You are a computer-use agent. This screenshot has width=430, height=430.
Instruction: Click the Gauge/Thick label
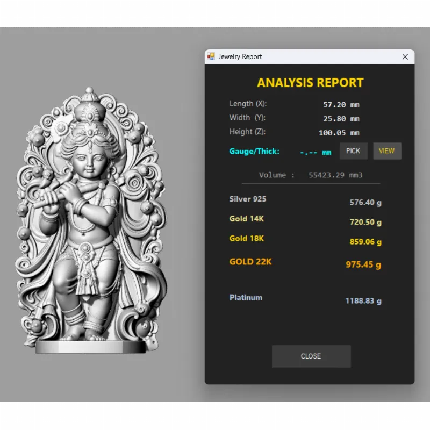254,152
